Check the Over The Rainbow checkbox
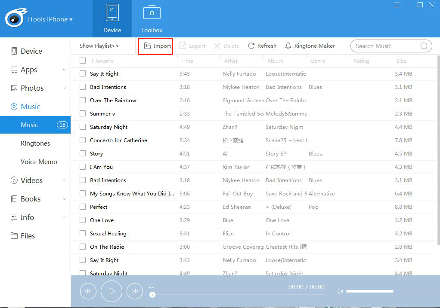Image resolution: width=440 pixels, height=308 pixels. [x=83, y=100]
